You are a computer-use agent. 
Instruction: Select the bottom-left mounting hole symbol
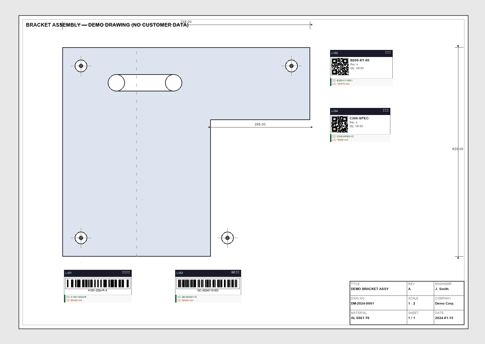click(x=81, y=238)
